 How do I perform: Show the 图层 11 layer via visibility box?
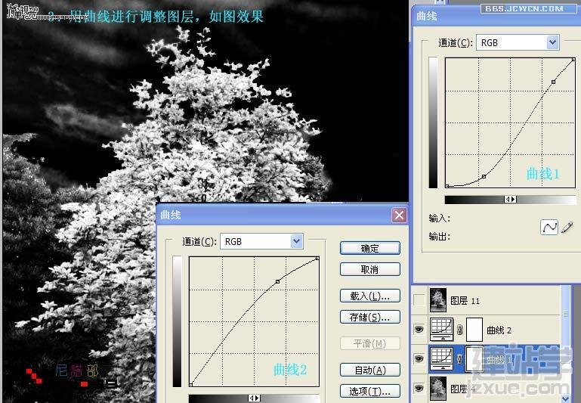click(419, 300)
